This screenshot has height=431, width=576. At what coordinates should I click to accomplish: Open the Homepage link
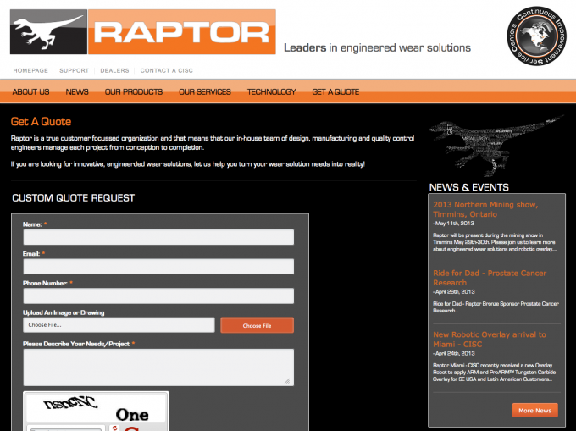30,70
